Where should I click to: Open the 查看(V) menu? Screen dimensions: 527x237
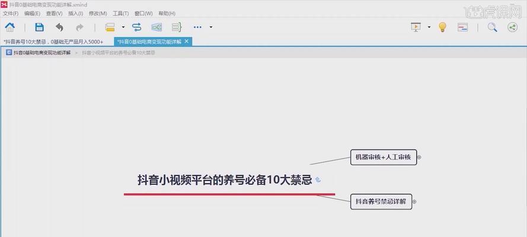(54, 14)
